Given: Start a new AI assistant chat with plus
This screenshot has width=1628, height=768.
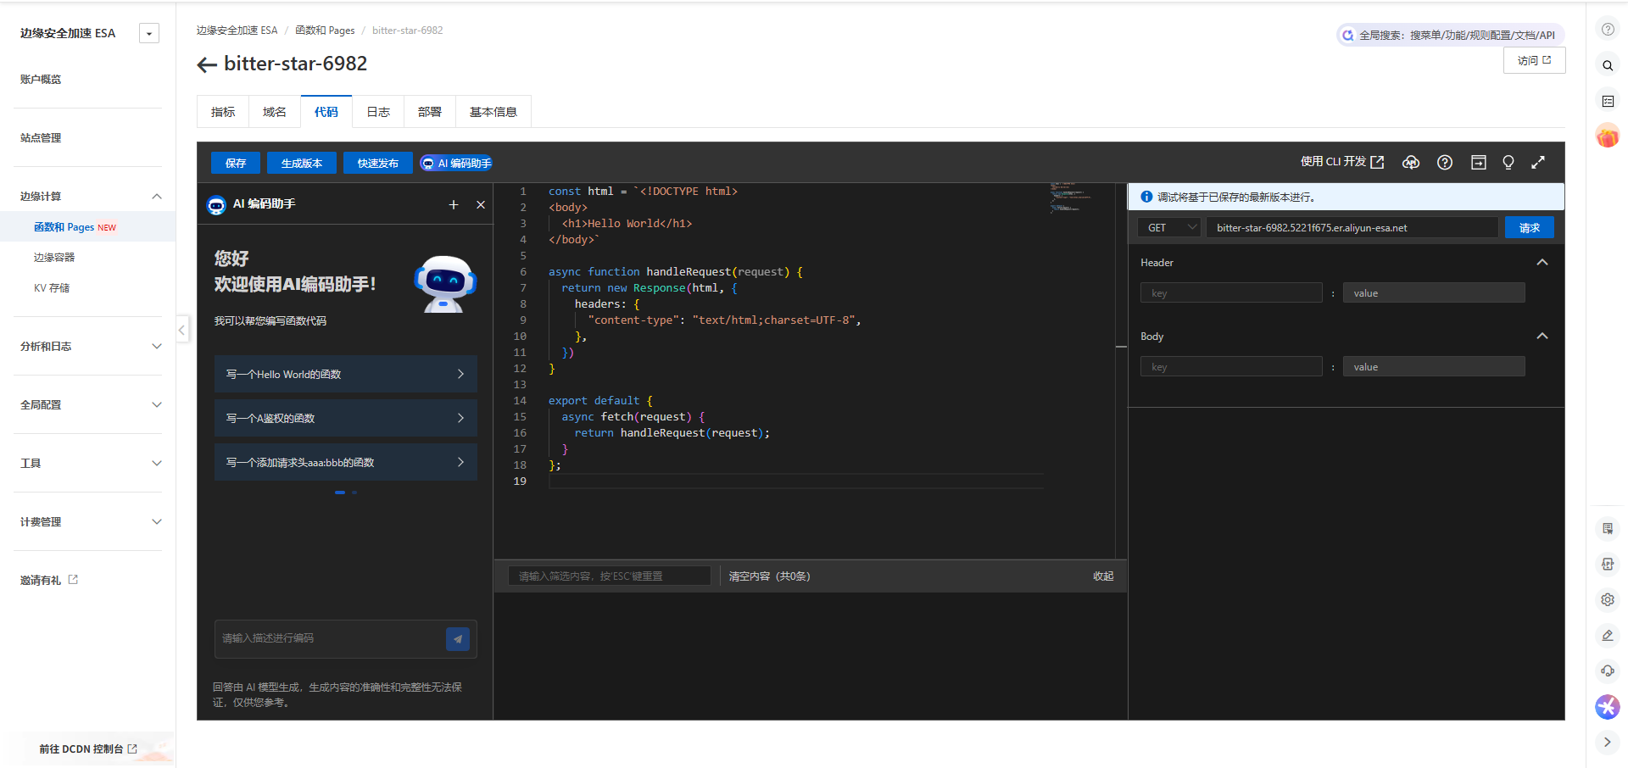Looking at the screenshot, I should pos(454,204).
